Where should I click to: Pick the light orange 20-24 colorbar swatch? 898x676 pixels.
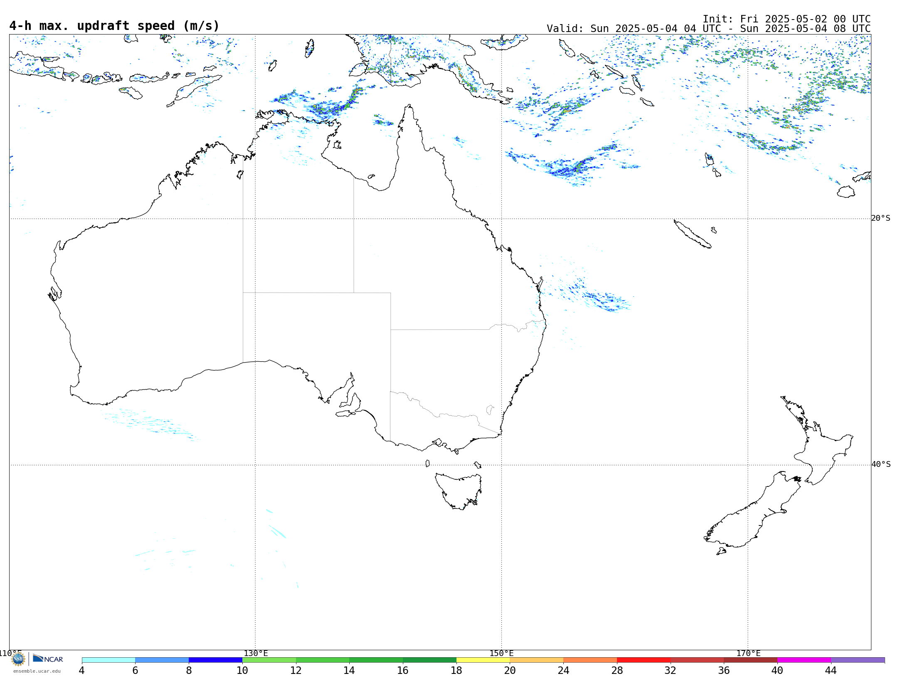coord(537,660)
